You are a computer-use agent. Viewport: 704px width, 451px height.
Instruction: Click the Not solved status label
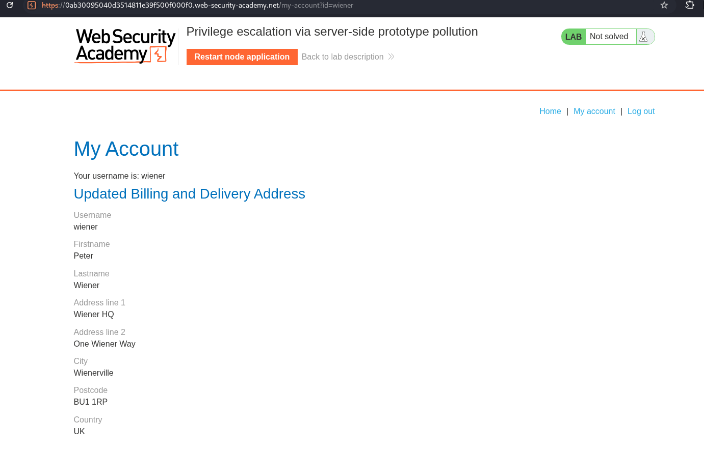609,37
